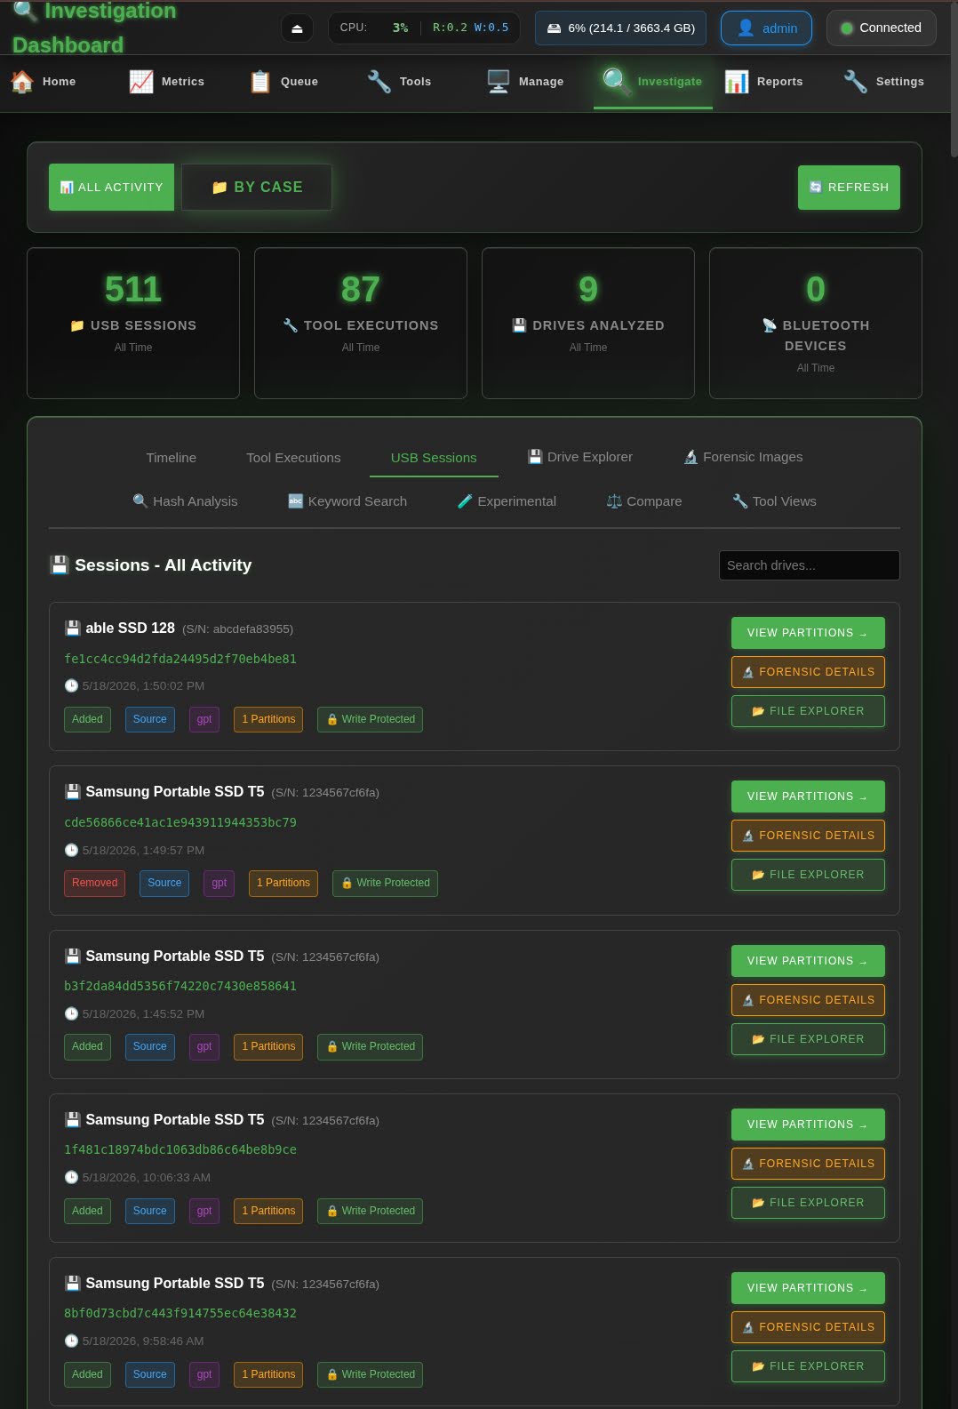Click hash b3f2da84dd5356f74220c7430e858641
Screen dimensions: 958x1409
coord(180,987)
